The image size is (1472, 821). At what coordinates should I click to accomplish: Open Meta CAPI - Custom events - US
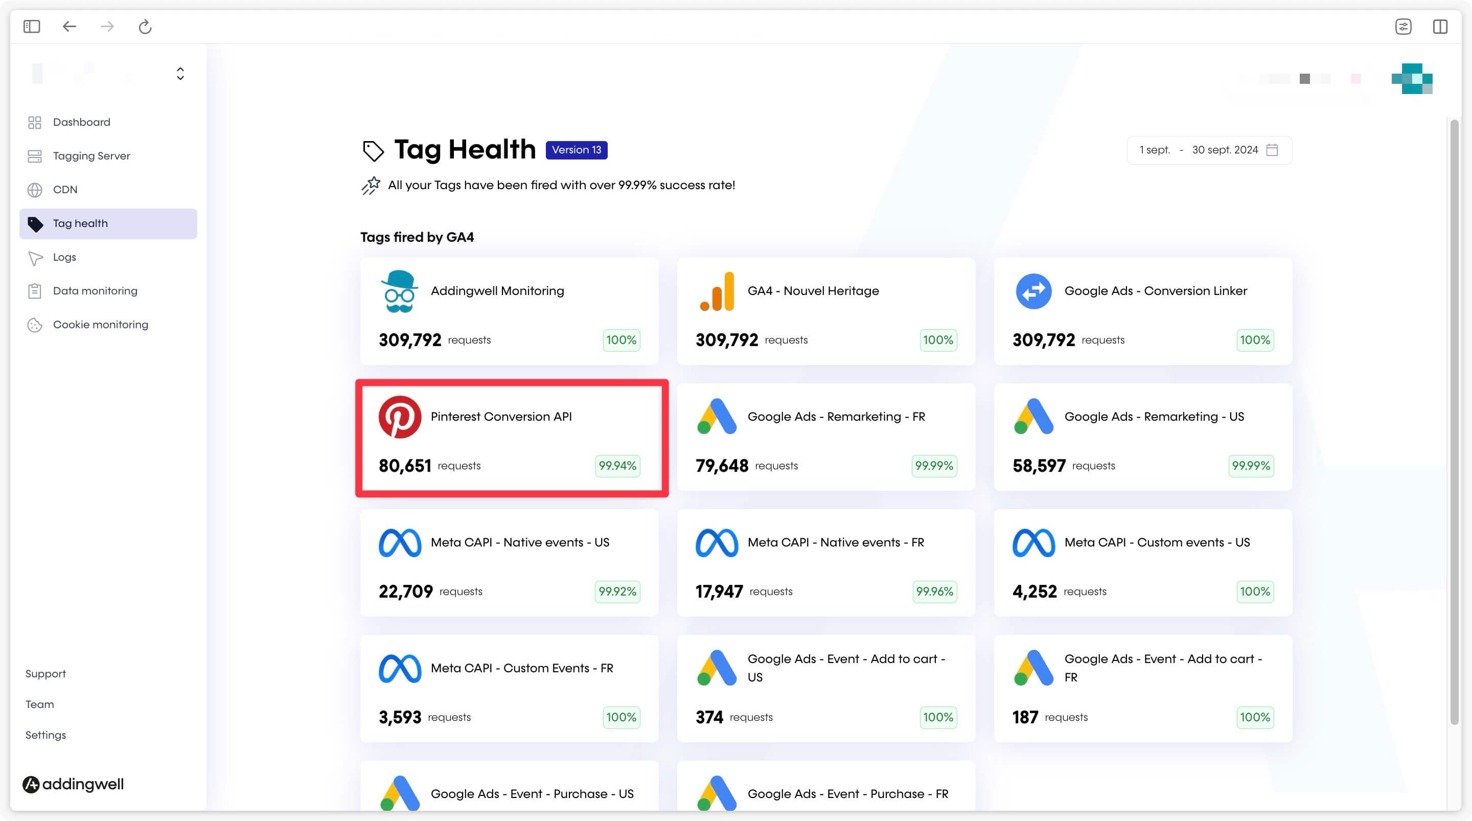click(x=1143, y=562)
